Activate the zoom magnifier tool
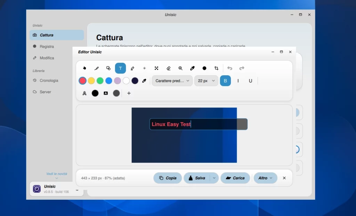Viewport: 356px width, 216px height. tap(180, 68)
